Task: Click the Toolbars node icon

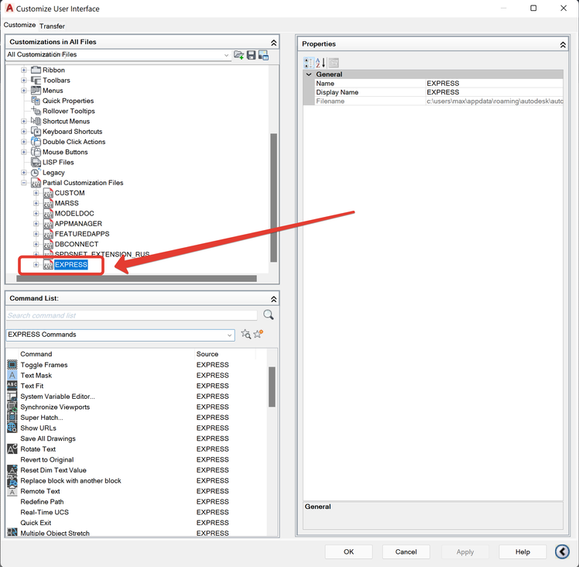Action: 36,81
